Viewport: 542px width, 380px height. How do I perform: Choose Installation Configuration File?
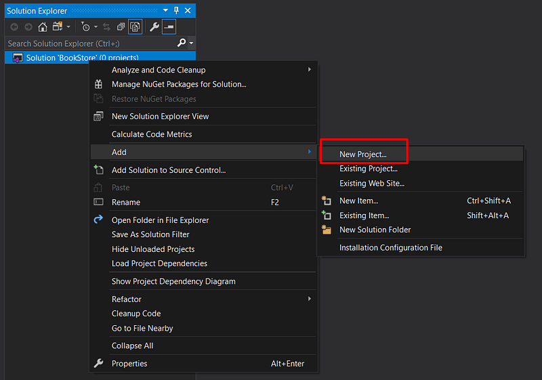(x=420, y=248)
